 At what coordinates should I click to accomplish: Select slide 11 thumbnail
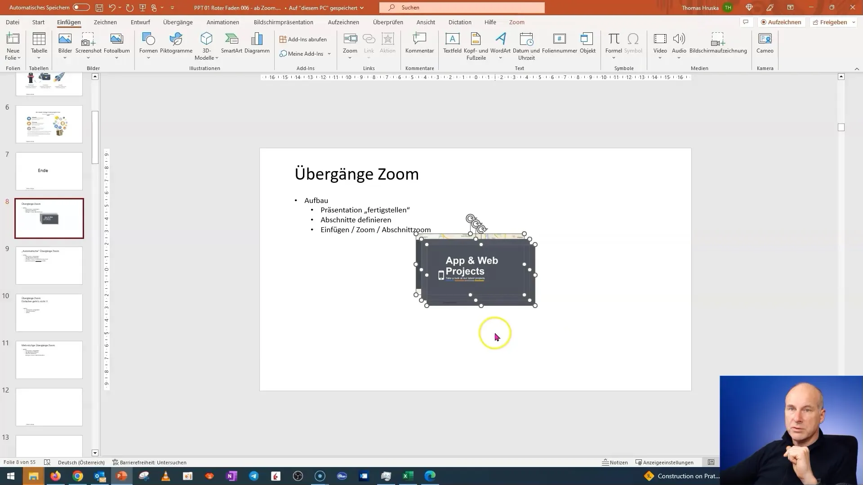coord(49,360)
